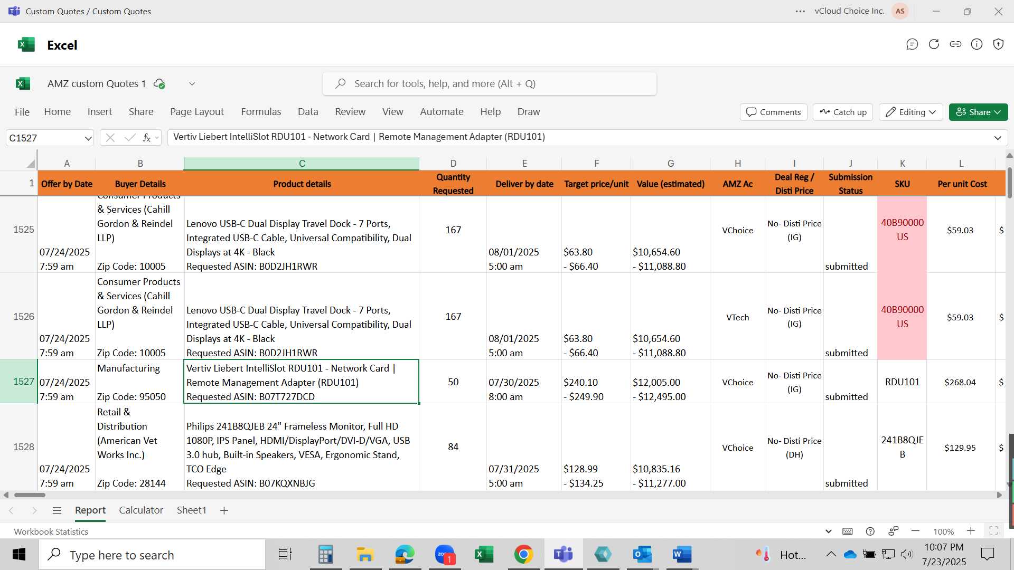The image size is (1014, 570).
Task: Select the RDU101 SKU cell
Action: pos(902,382)
